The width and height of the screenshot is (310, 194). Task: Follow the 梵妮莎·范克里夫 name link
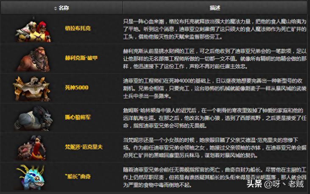coord(84,147)
